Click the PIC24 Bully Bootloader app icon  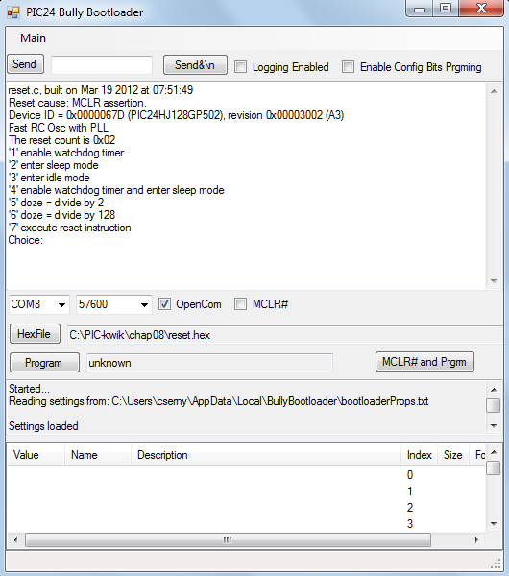[x=13, y=12]
